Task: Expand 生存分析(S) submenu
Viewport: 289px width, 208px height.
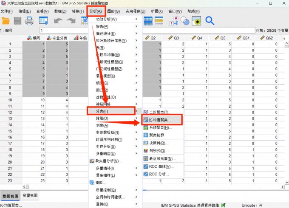Action: pos(115,147)
